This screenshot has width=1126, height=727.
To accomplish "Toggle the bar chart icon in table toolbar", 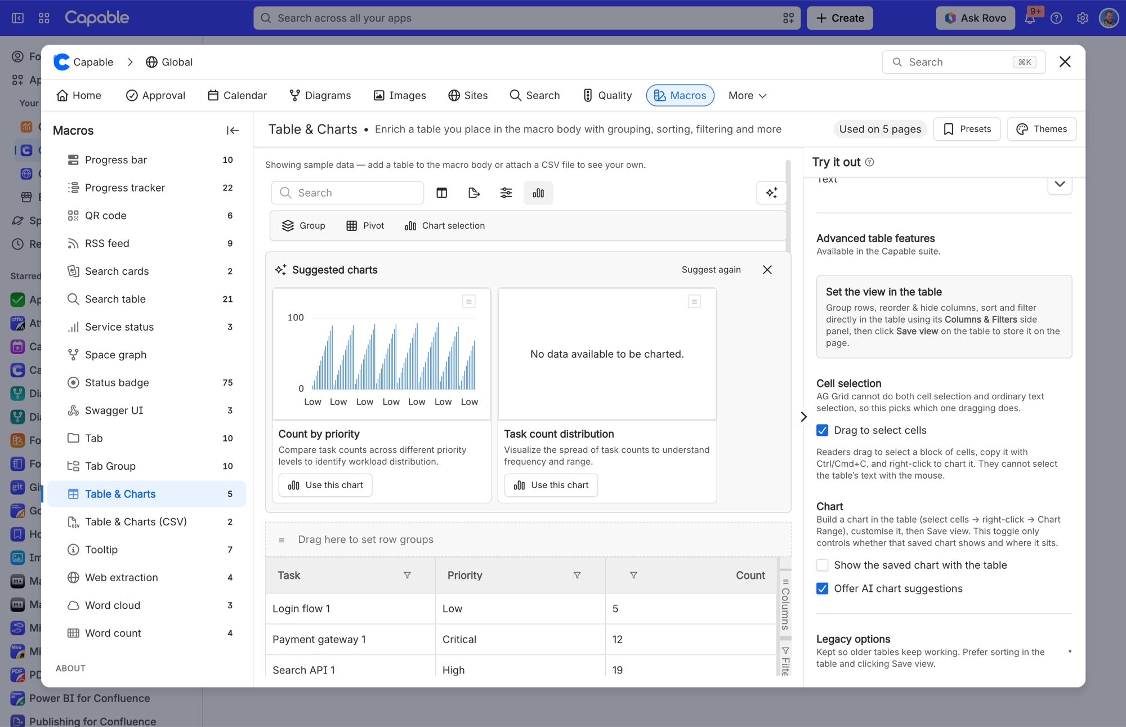I will pos(538,193).
